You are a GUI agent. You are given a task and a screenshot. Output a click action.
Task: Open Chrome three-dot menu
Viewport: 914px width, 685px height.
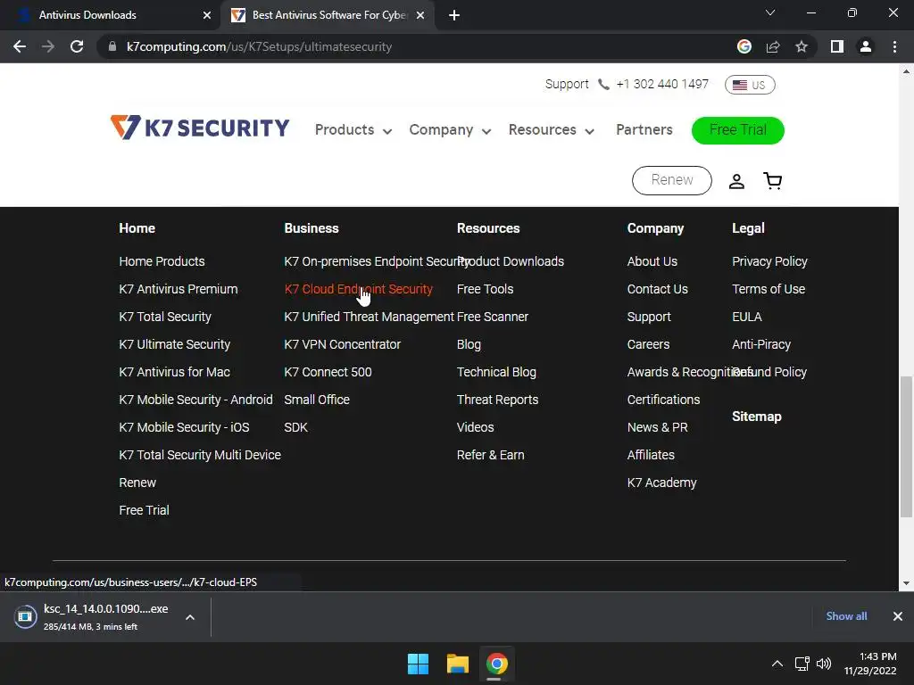point(894,46)
